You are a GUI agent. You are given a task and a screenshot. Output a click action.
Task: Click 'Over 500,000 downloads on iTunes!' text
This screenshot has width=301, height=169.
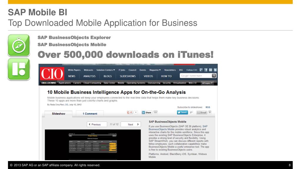click(126, 55)
